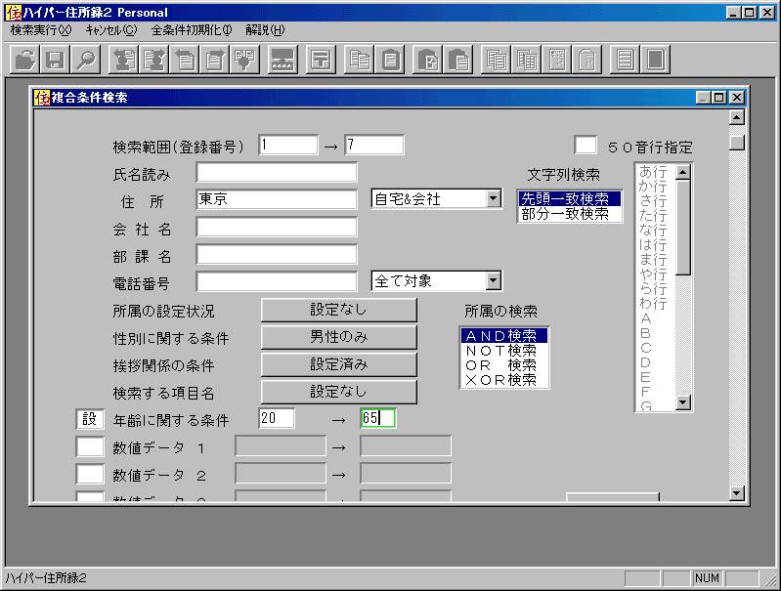Click the dotted sheet icon
The width and height of the screenshot is (781, 591).
557,60
